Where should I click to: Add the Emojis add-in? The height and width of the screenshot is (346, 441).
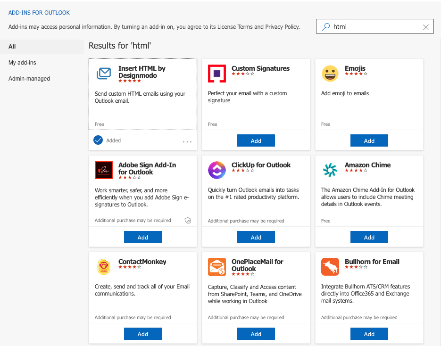(x=369, y=140)
